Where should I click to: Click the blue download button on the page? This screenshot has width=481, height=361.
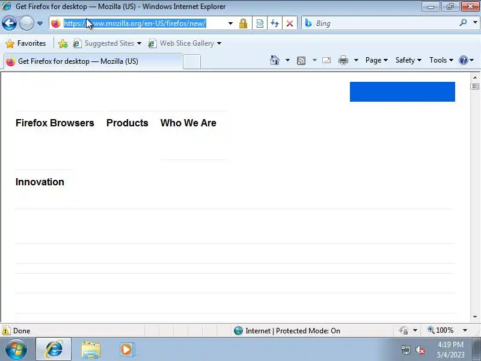tap(402, 91)
